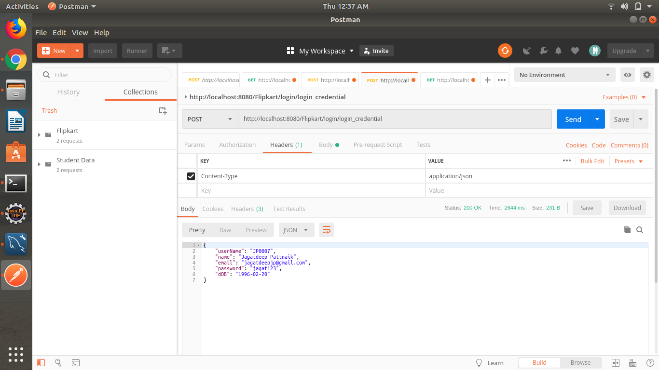659x370 pixels.
Task: Show applications grid in dock
Action: tap(16, 354)
